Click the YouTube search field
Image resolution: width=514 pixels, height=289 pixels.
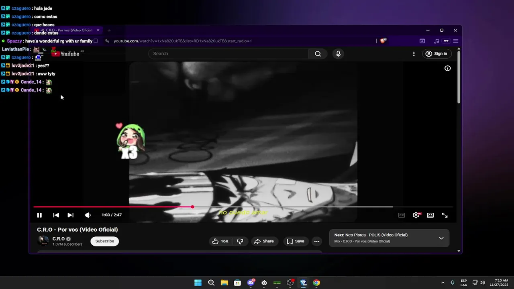tap(228, 54)
